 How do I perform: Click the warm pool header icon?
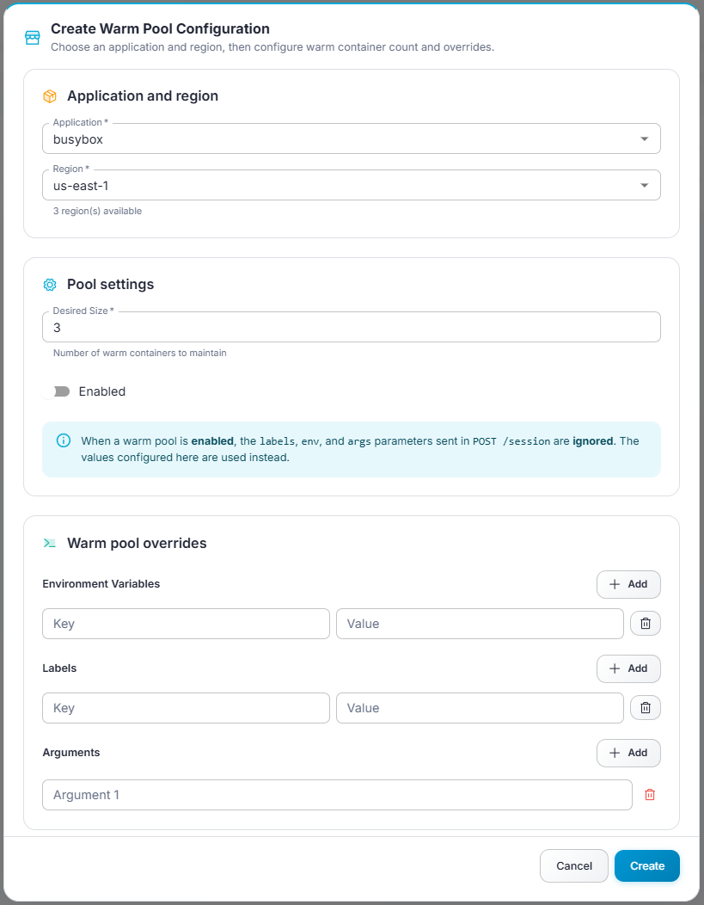(x=32, y=37)
